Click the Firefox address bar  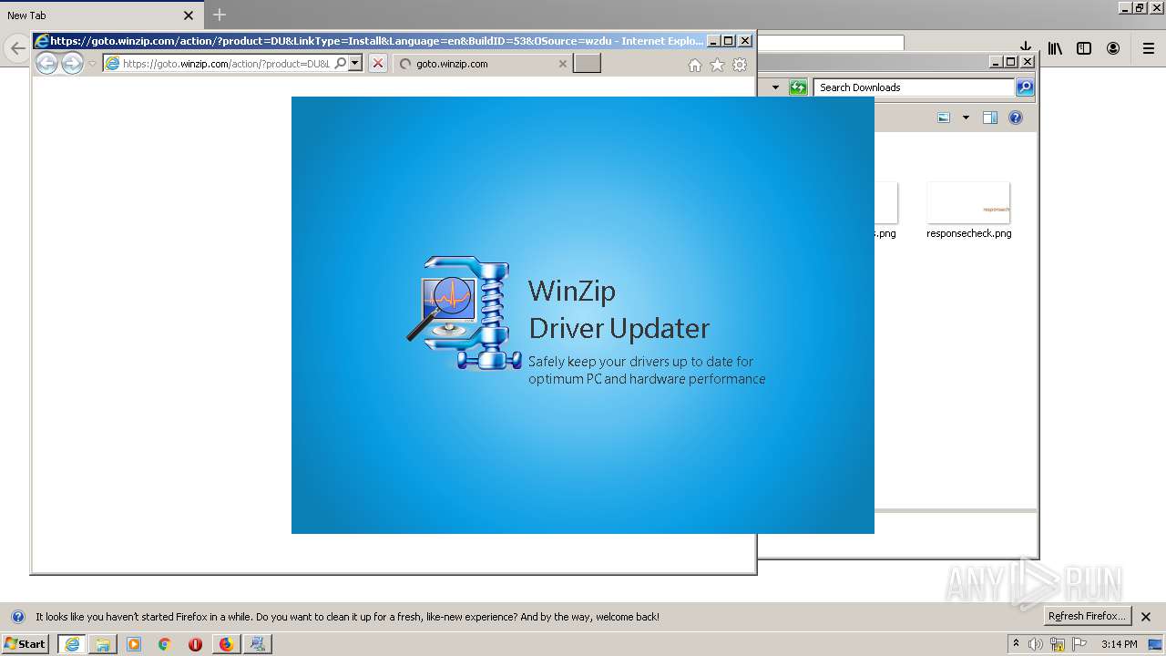831,43
